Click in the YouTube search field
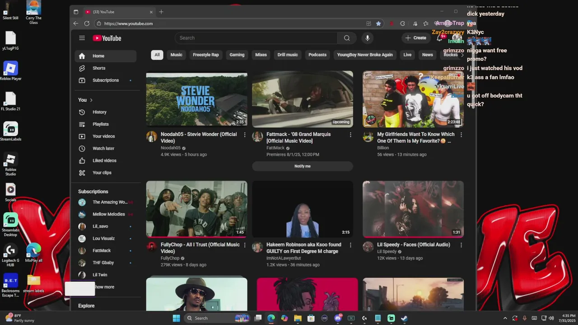 [x=256, y=38]
